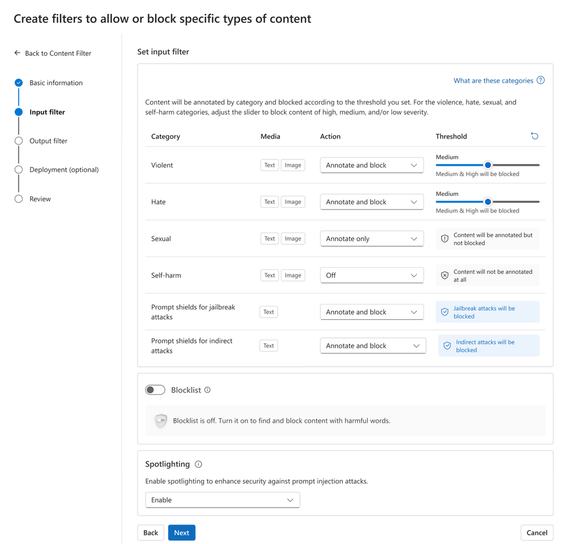
Task: Click the Blocklist info icon
Action: 208,390
